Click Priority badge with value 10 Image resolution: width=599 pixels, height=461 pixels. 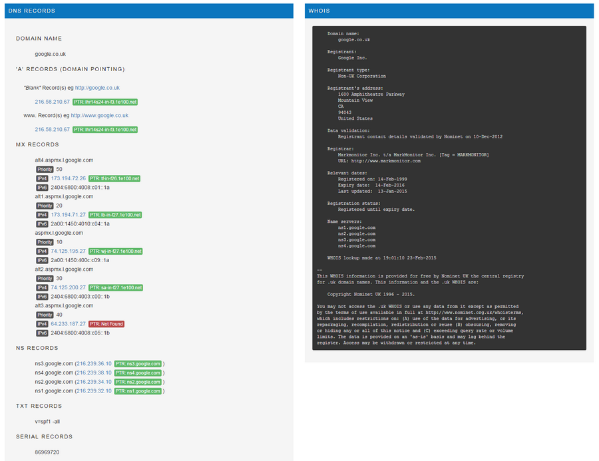tap(45, 242)
